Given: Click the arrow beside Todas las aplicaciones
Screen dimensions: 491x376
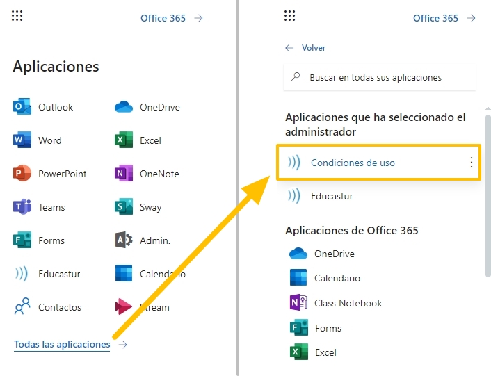Looking at the screenshot, I should (123, 345).
